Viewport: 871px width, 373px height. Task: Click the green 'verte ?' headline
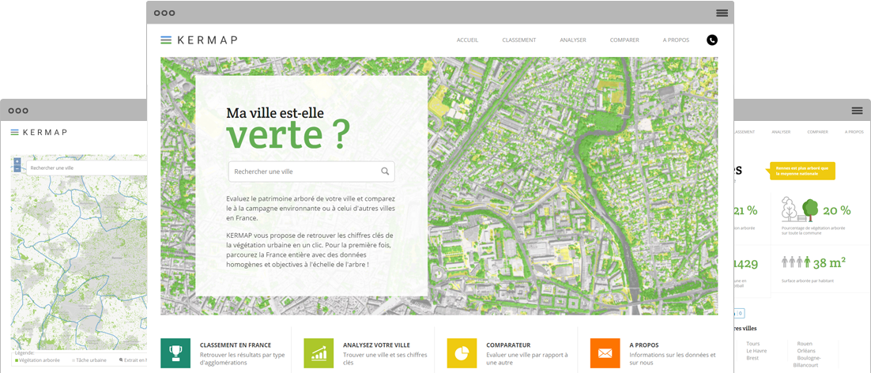coord(288,134)
